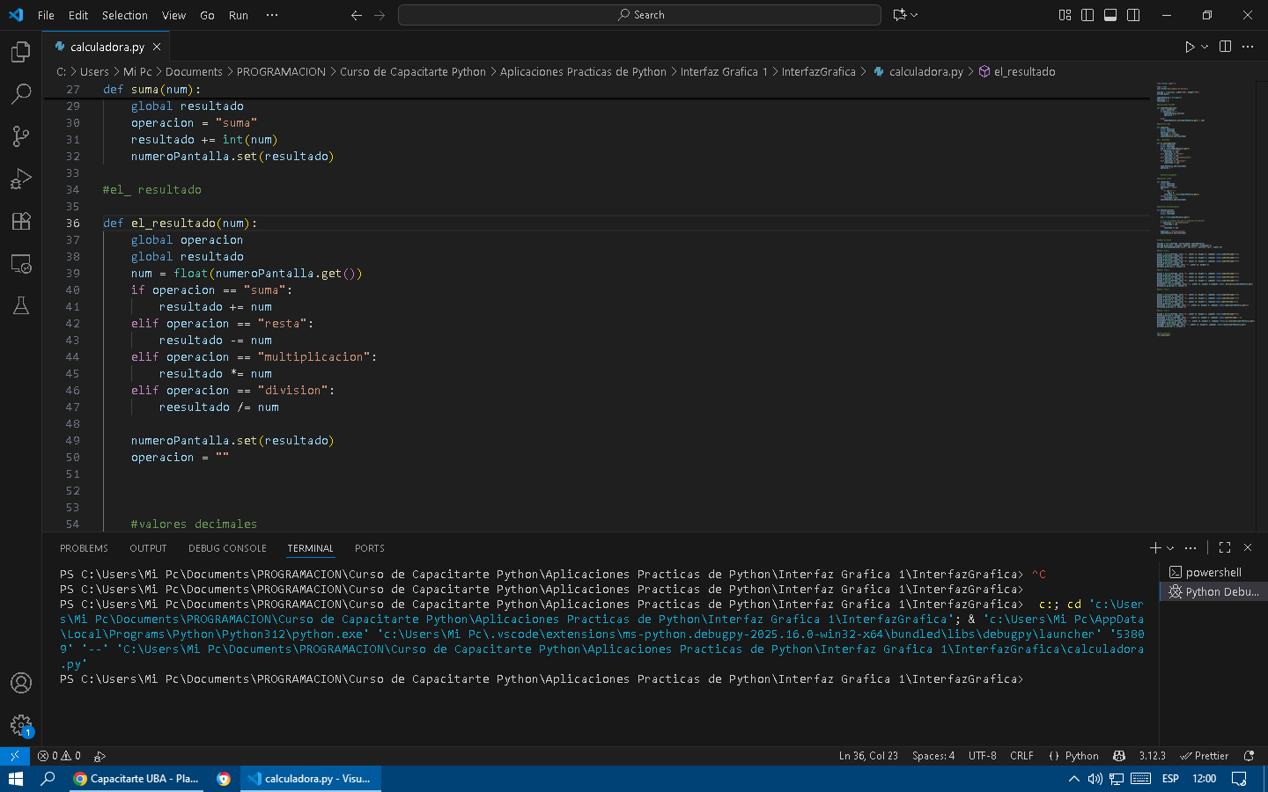Expand the run button dropdown arrow
Viewport: 1268px width, 792px height.
click(1205, 47)
